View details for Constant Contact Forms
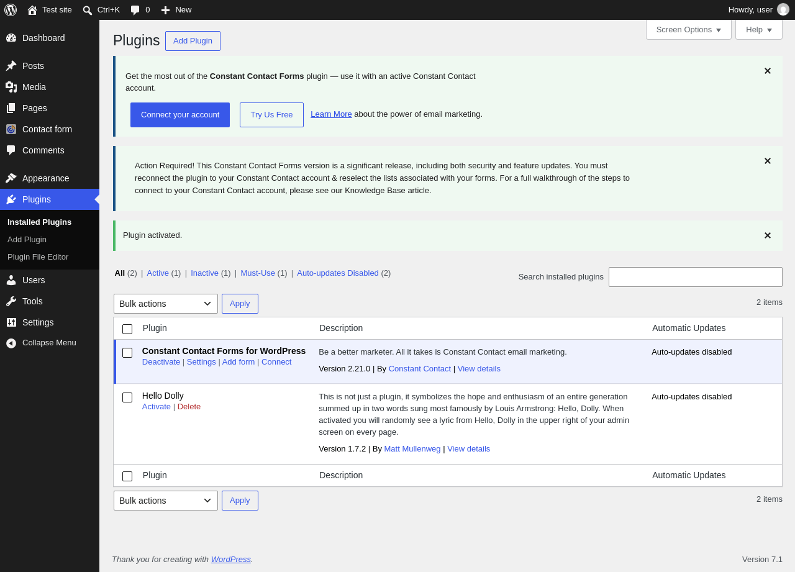Image resolution: width=795 pixels, height=572 pixels. pyautogui.click(x=479, y=369)
